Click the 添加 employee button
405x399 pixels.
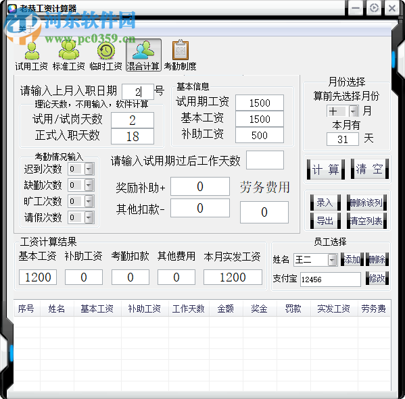coord(352,259)
